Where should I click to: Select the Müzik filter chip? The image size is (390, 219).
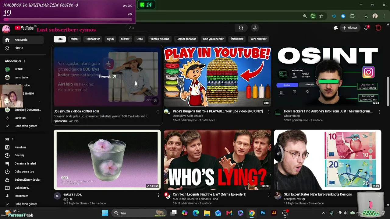pyautogui.click(x=75, y=39)
